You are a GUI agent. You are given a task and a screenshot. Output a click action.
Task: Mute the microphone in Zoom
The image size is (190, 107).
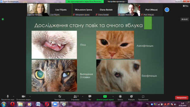pos(8,97)
